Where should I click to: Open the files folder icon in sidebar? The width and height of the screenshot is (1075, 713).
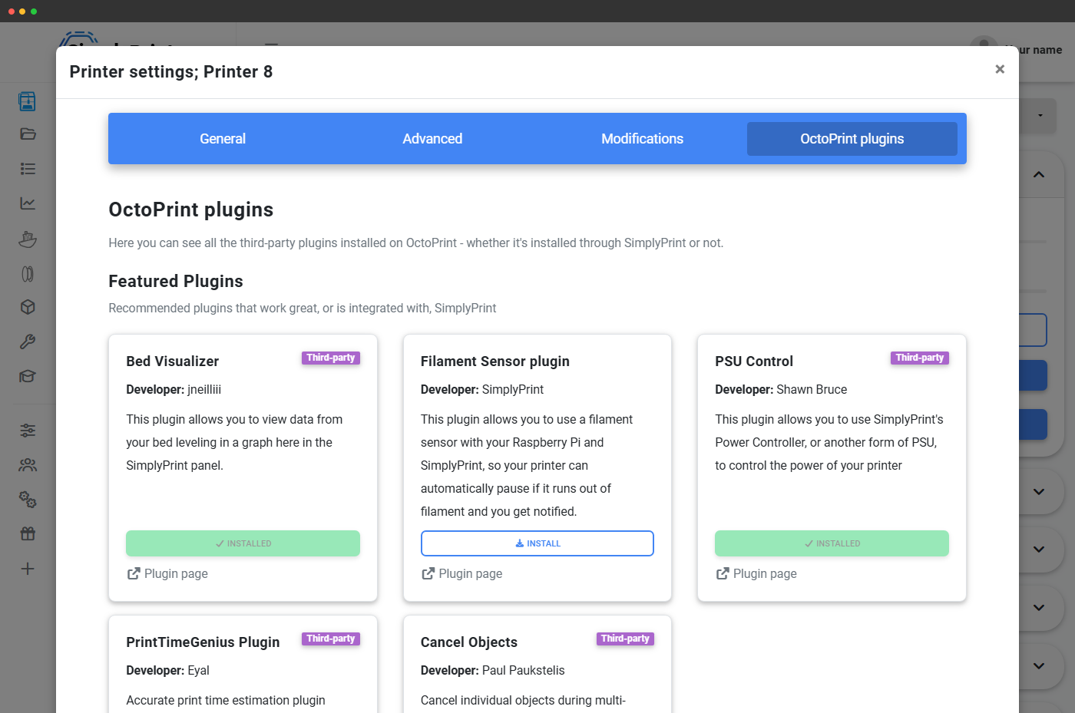click(28, 134)
